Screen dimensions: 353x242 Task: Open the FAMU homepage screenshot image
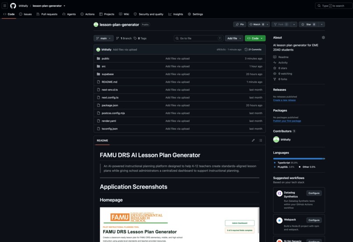[180, 224]
